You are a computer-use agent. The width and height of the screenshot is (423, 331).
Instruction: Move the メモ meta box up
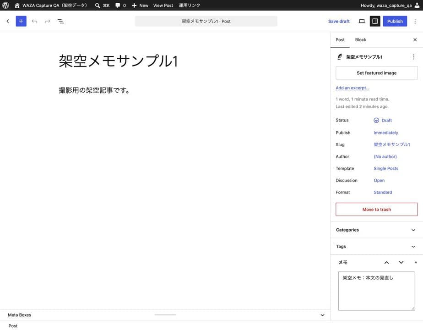[386, 262]
